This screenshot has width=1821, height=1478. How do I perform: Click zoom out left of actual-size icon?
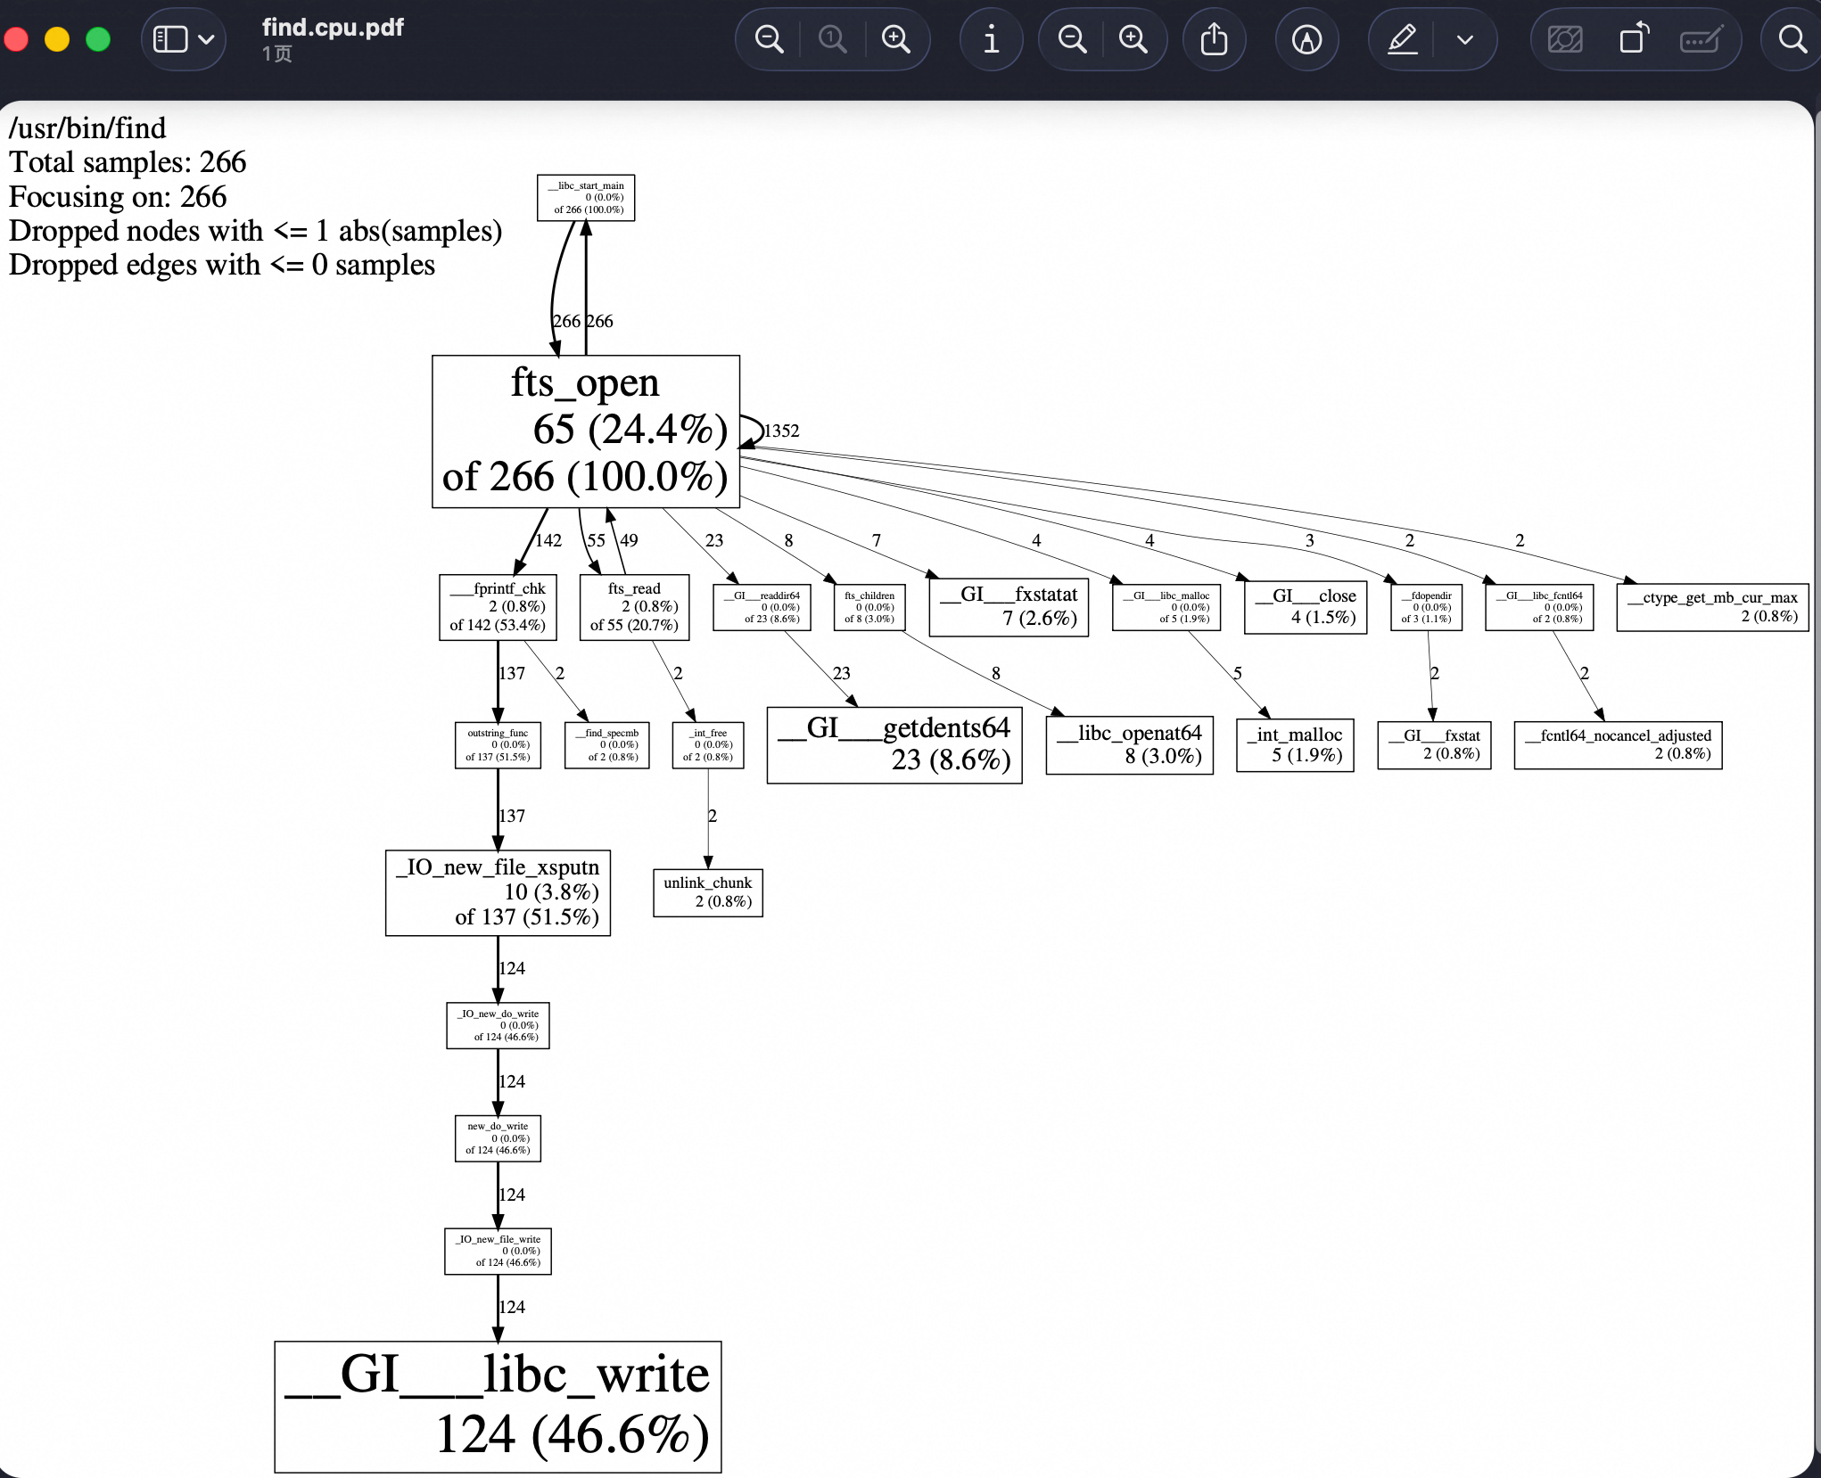pos(769,39)
